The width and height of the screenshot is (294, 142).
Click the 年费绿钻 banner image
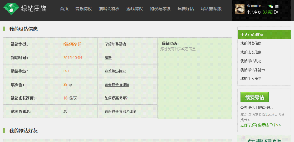pos(264,139)
